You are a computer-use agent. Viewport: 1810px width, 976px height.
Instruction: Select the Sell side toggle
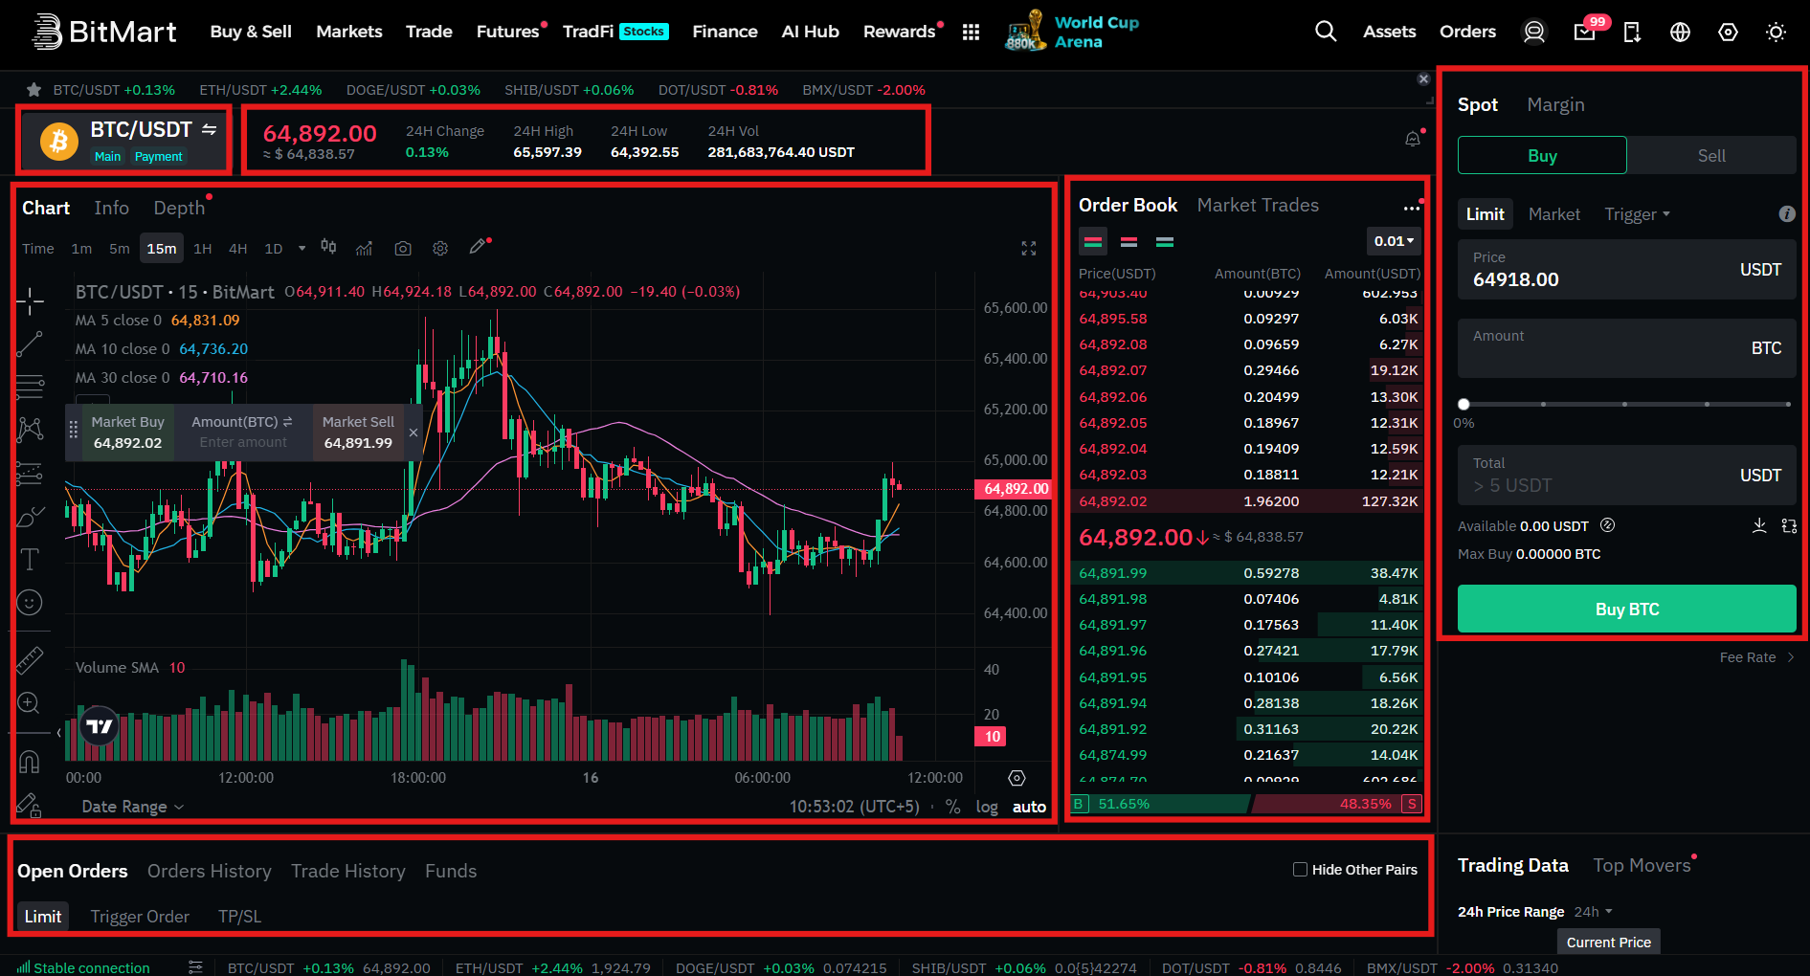(x=1711, y=155)
